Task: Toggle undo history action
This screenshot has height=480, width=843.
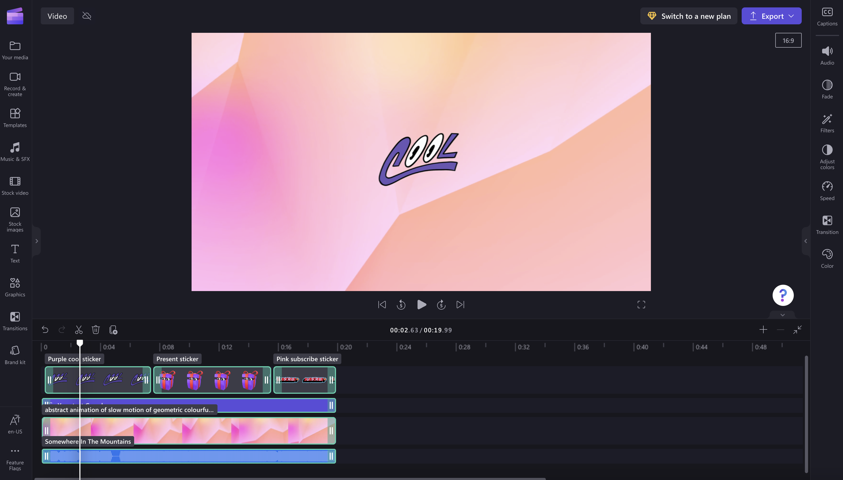Action: click(x=45, y=329)
